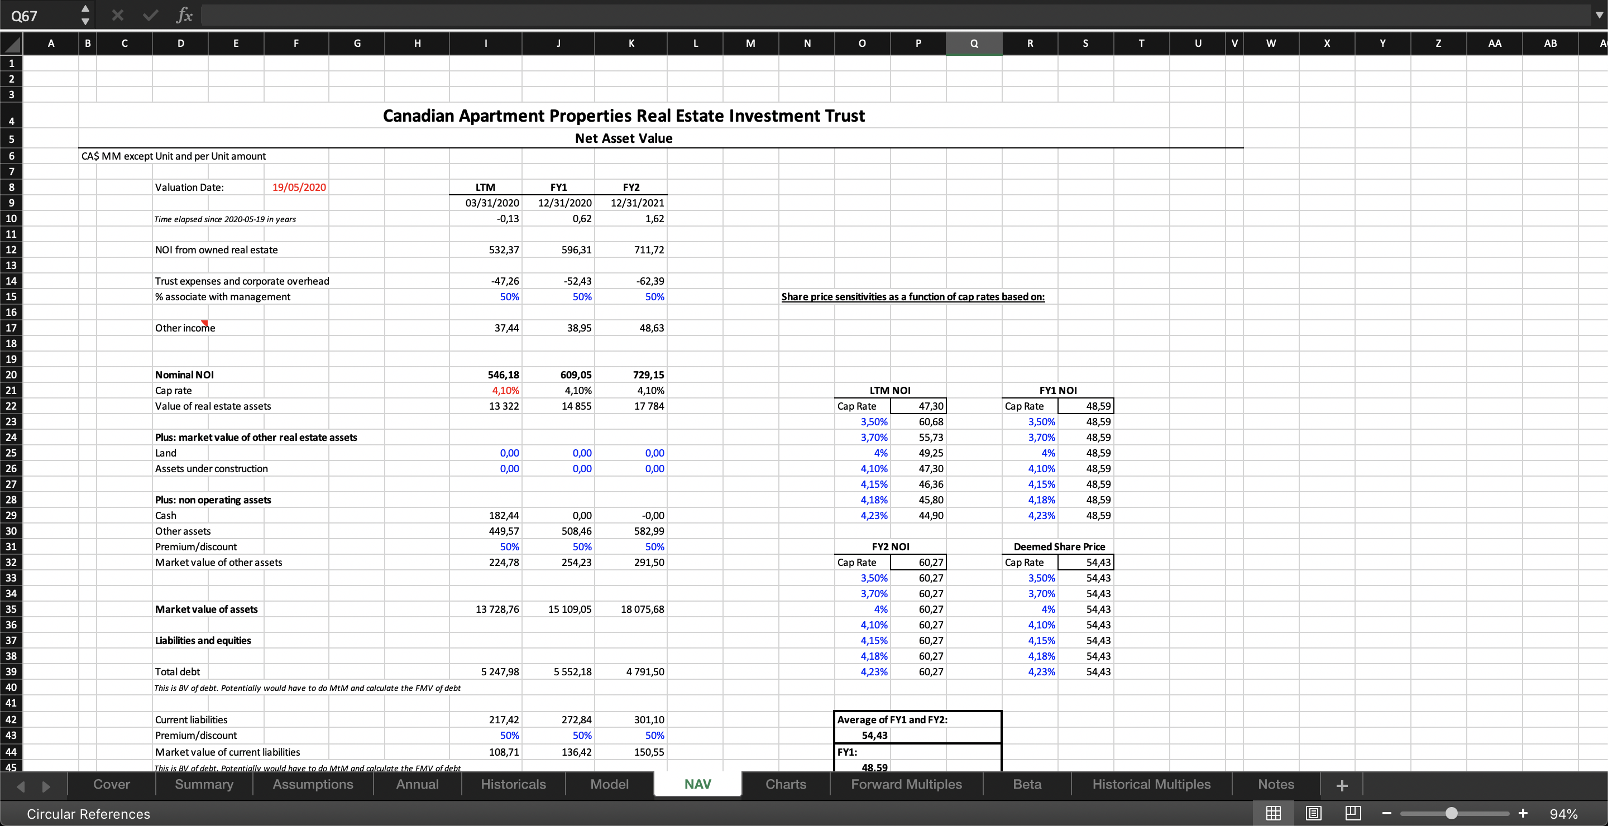Viewport: 1608px width, 826px height.
Task: Click the select-all corner triangle
Action: tap(12, 44)
